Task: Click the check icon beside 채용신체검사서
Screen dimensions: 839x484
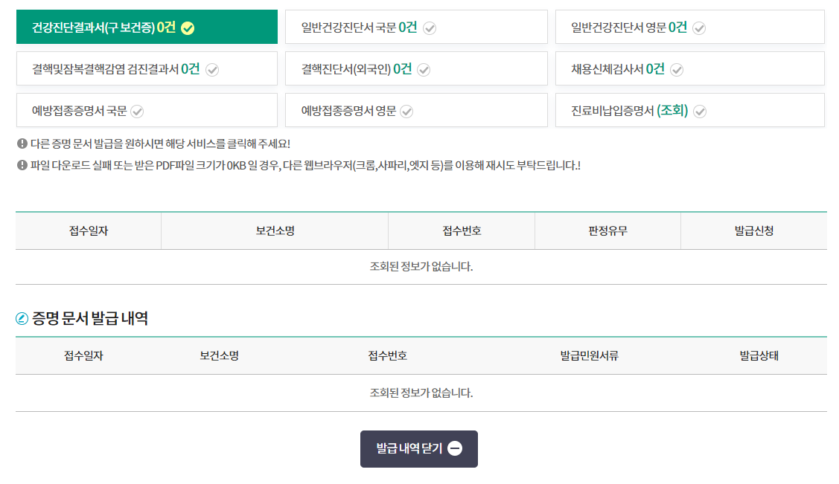Action: click(677, 68)
